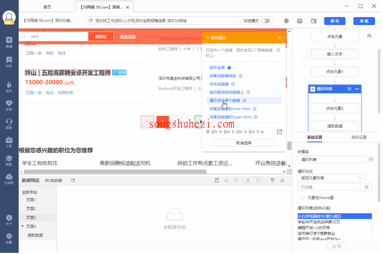Open the 定制 section in left sidebar

[9, 105]
